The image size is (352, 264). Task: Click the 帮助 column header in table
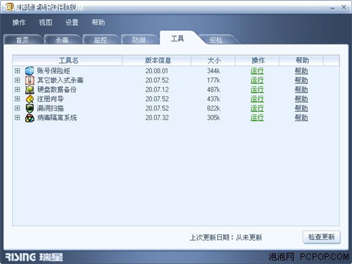[x=301, y=61]
